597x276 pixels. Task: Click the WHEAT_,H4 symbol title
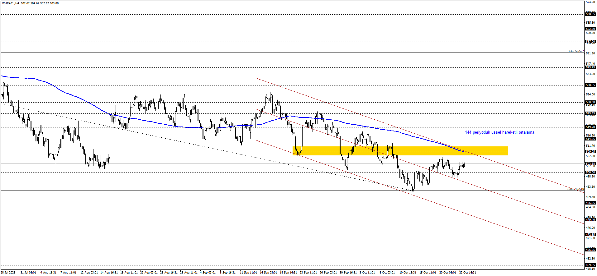click(10, 3)
